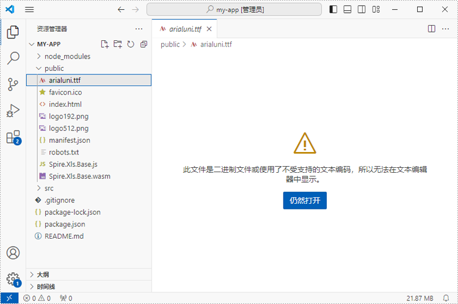This screenshot has height=304, width=458.
Task: Refresh the explorer tree
Action: pyautogui.click(x=131, y=44)
